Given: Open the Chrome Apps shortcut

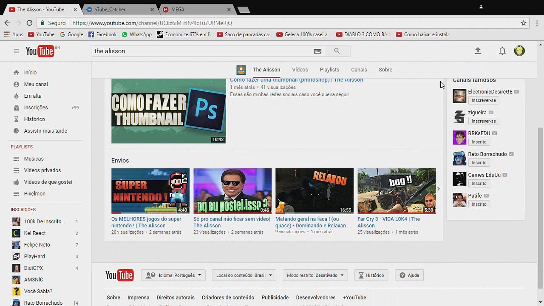Looking at the screenshot, I should (x=14, y=34).
